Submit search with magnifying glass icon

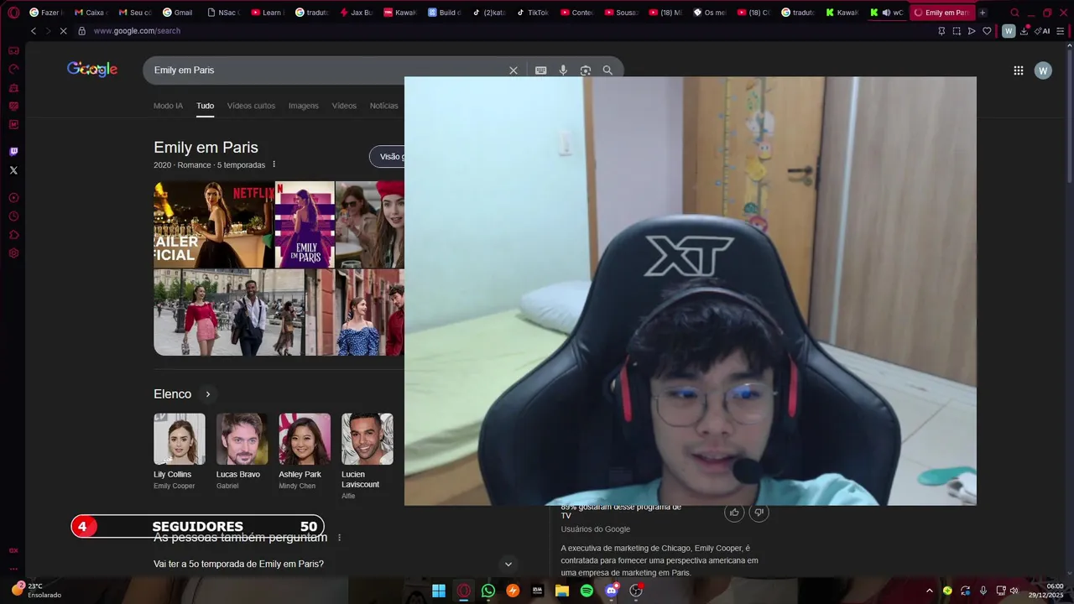(x=607, y=70)
